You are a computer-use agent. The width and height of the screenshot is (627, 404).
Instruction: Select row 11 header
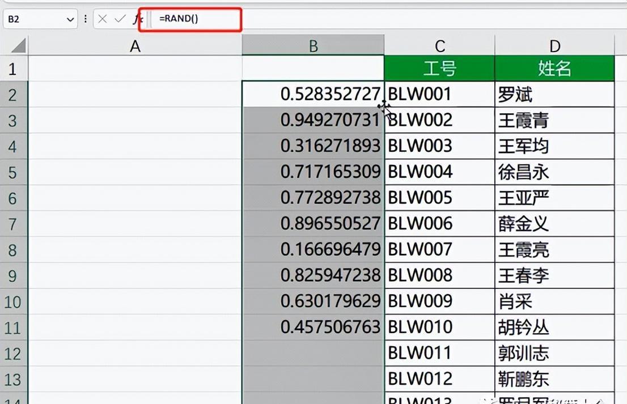pos(13,328)
